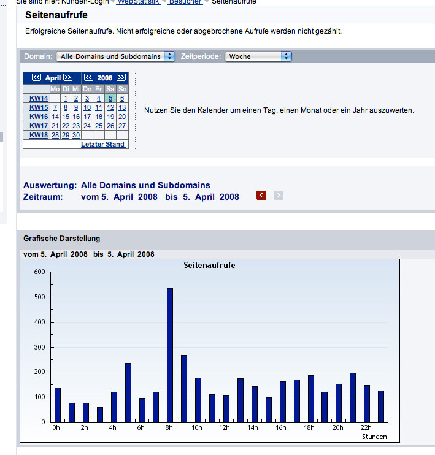Go to next year in calendar
Viewport: 435px width, 455px height.
click(x=121, y=78)
